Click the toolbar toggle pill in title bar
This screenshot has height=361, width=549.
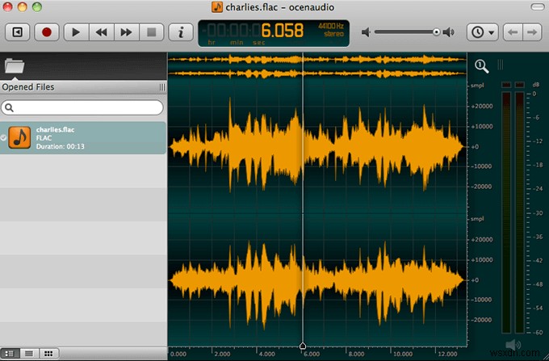click(538, 6)
